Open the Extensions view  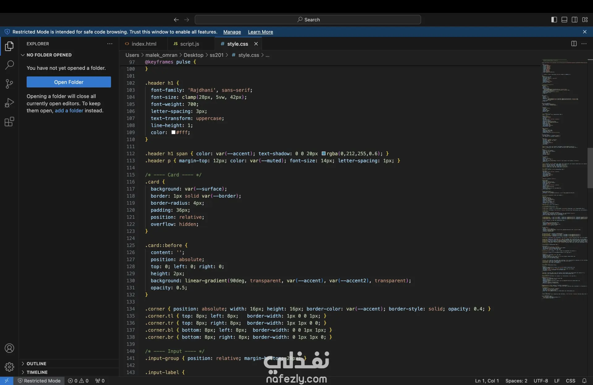9,122
